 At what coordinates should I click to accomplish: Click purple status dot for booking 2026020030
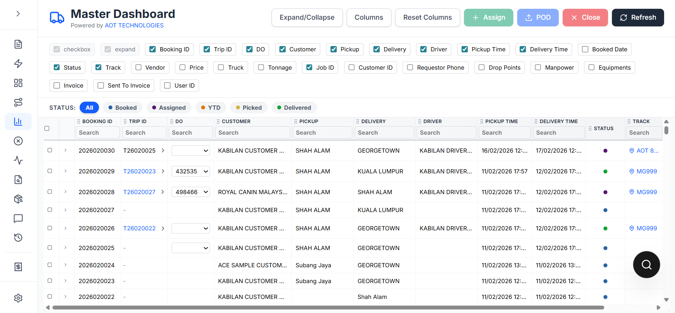click(605, 151)
